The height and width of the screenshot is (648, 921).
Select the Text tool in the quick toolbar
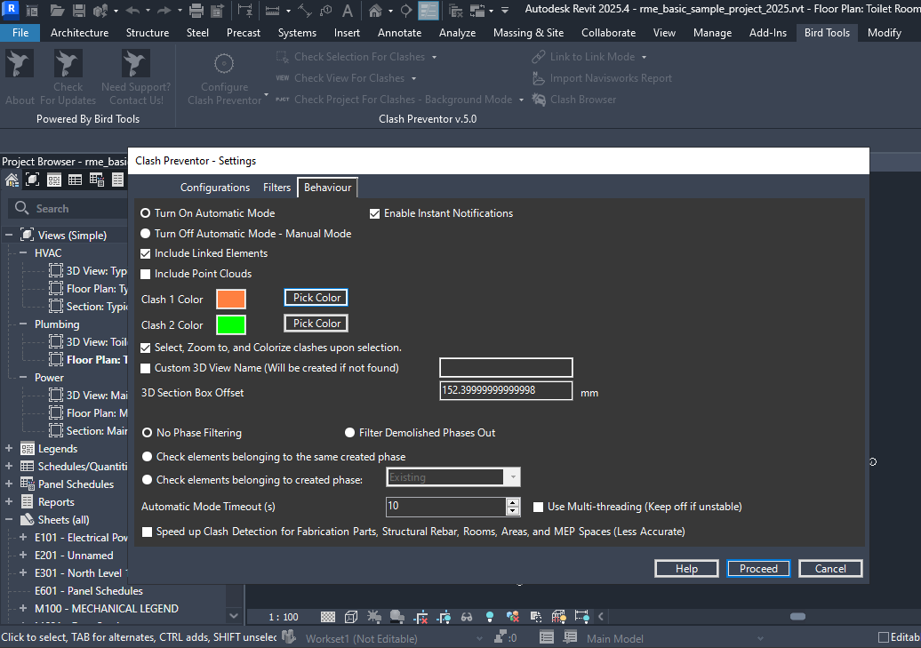tap(348, 10)
